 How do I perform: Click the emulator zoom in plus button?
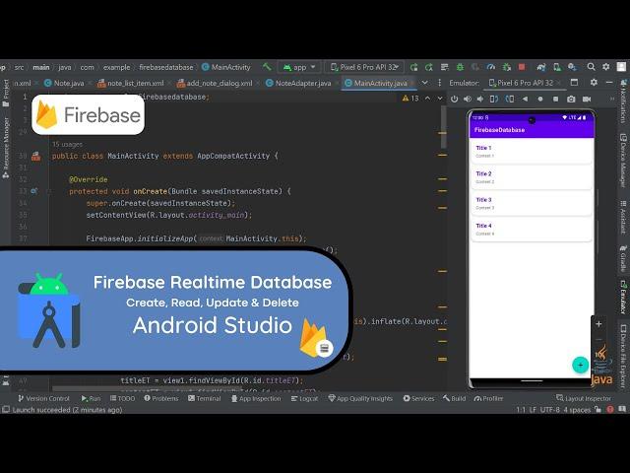pyautogui.click(x=598, y=324)
